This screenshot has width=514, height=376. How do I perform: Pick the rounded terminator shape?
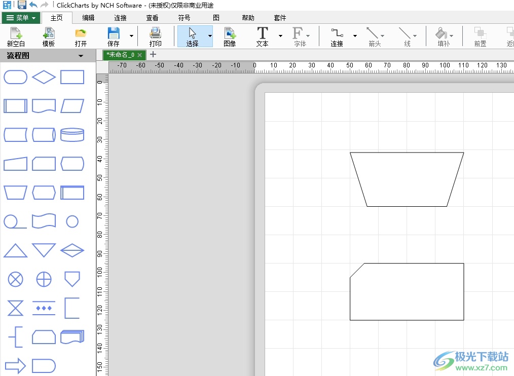point(15,78)
